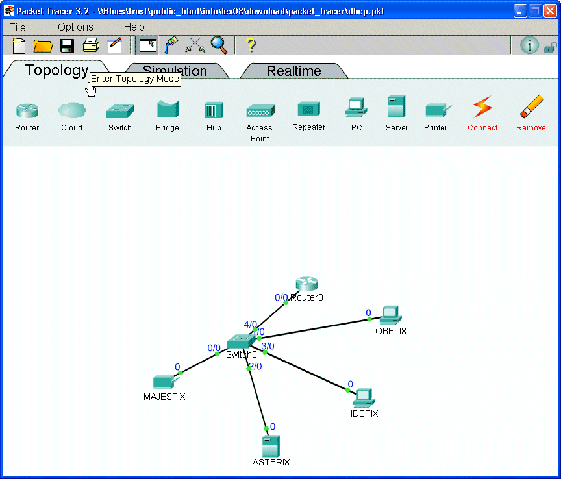Viewport: 561px width, 479px height.
Task: Click the port 0 label beside OBELIX
Action: click(369, 313)
